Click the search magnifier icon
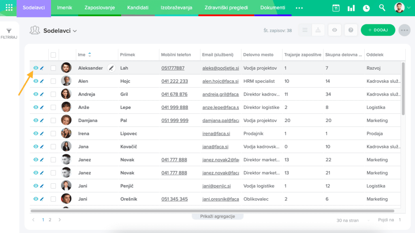415x233 pixels. click(x=382, y=8)
